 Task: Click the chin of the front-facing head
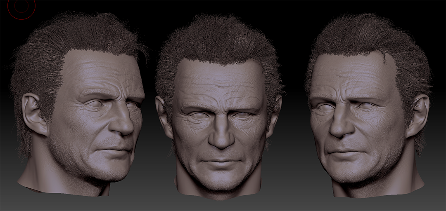221,179
